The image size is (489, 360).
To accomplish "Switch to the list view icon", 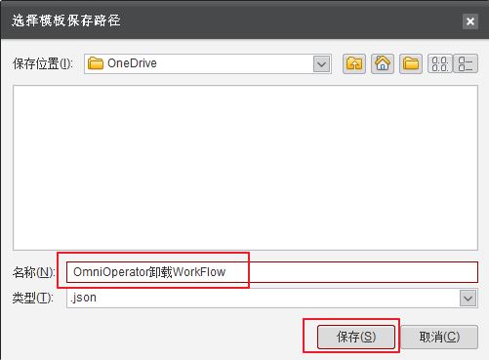I will [440, 63].
